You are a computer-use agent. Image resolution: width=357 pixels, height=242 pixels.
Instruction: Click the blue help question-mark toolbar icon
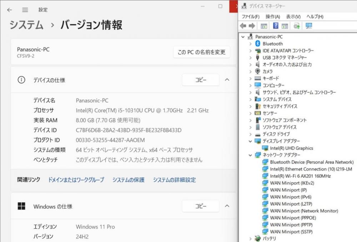click(x=276, y=26)
